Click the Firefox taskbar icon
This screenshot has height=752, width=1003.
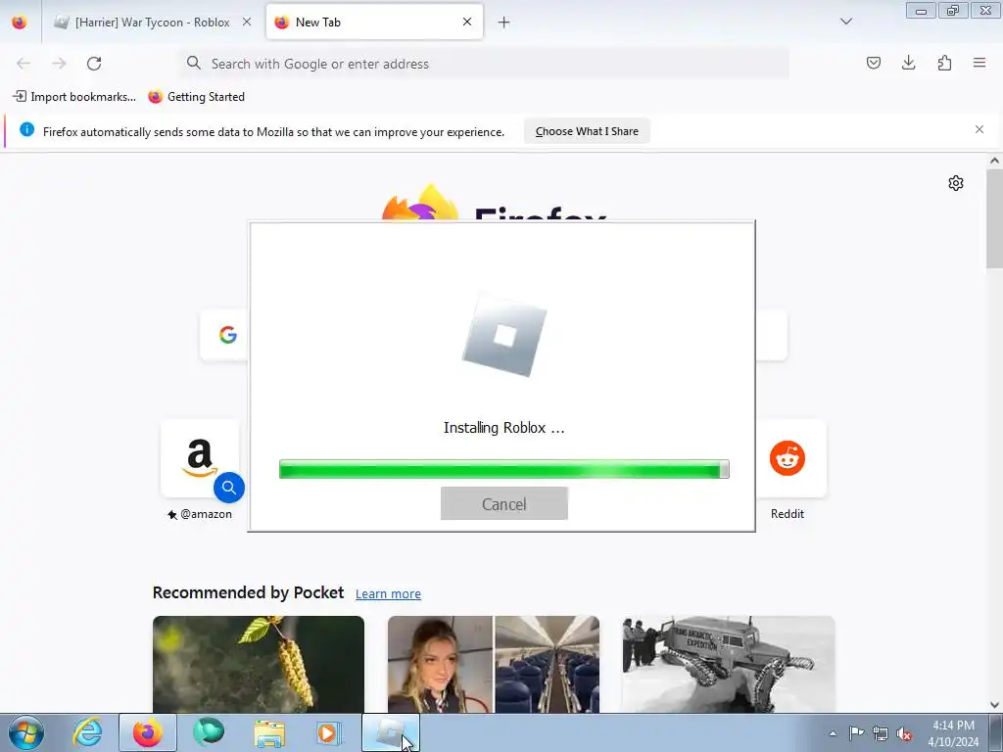tap(147, 732)
